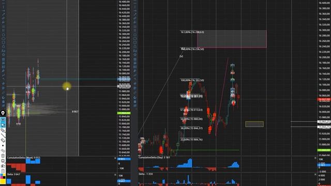The image size is (331, 186).
Task: Select the 38,20% (15 946,37) Fibonacci level
Action: tap(191, 128)
